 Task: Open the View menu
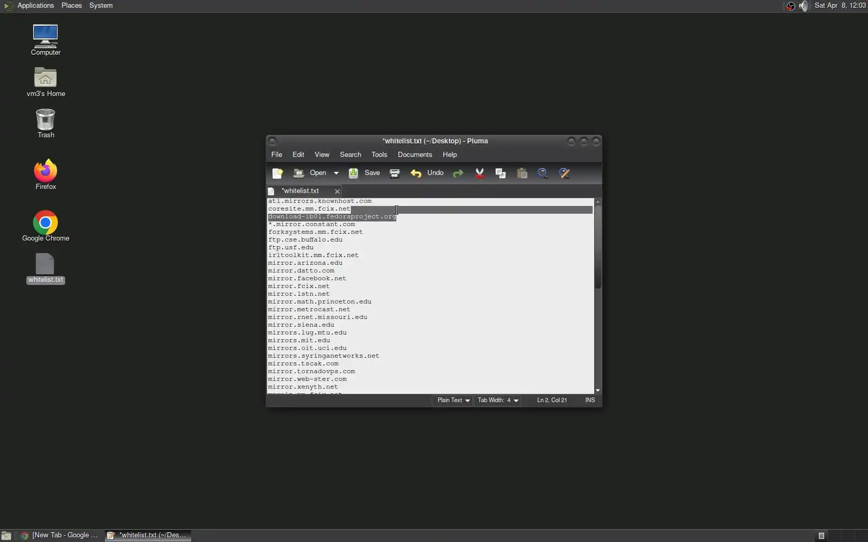pyautogui.click(x=322, y=155)
